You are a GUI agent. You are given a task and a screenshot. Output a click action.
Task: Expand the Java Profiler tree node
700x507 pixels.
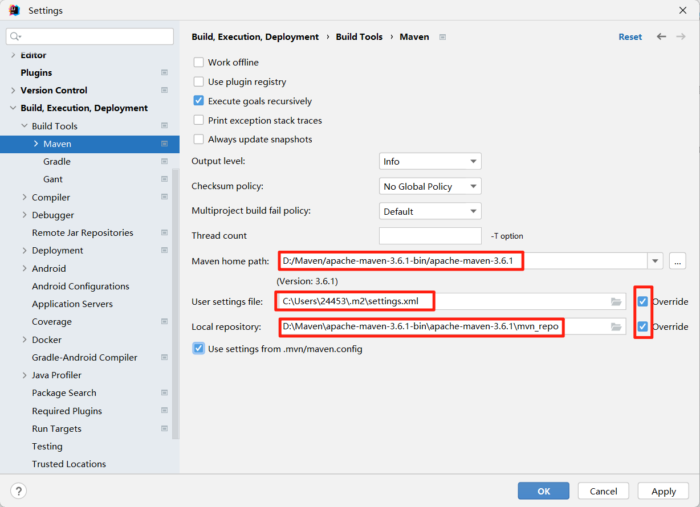[25, 375]
